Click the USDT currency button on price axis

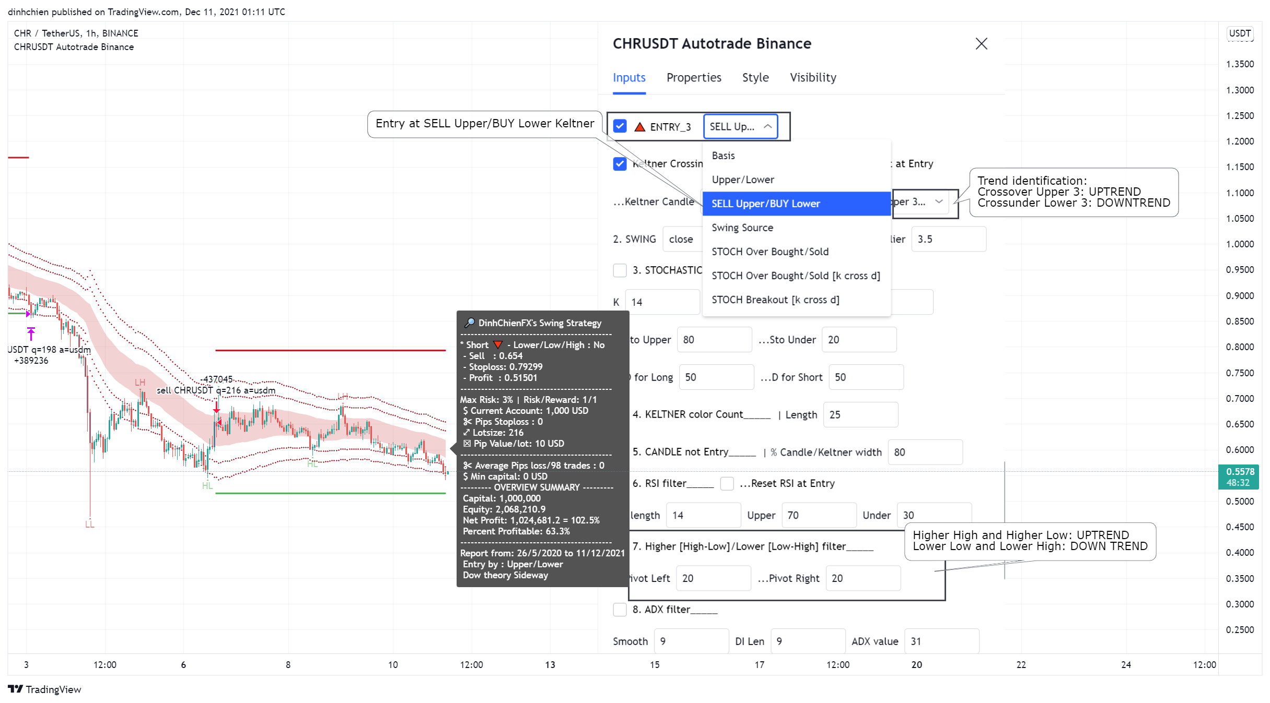pos(1240,33)
